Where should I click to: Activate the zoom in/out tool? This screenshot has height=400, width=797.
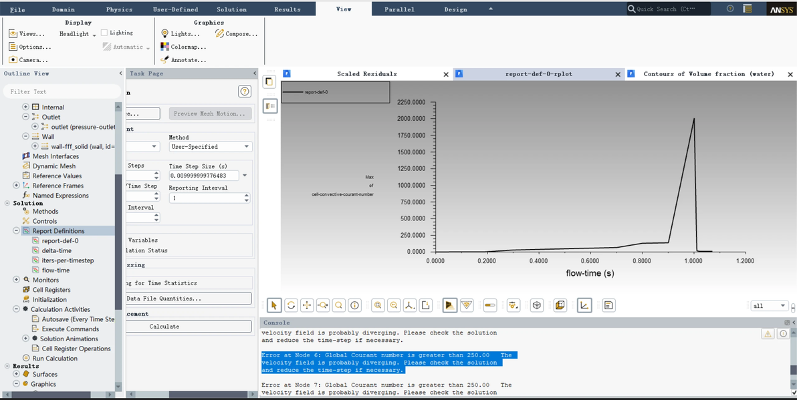click(x=323, y=305)
